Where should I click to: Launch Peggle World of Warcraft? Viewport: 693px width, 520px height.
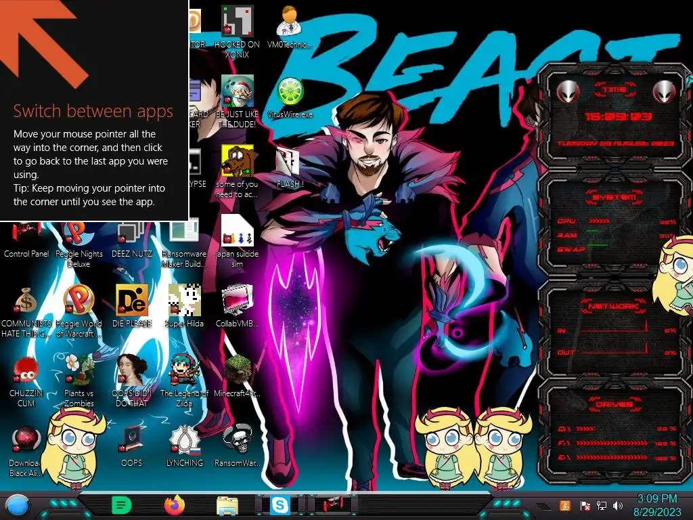79,311
